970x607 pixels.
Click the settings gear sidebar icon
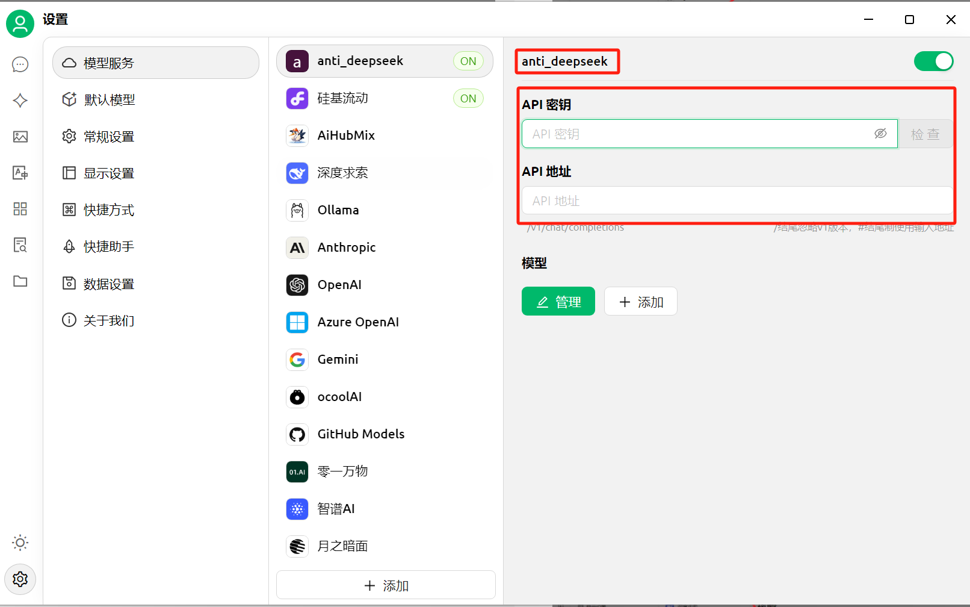pos(20,579)
